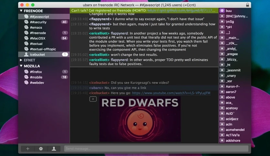This screenshot has width=270, height=156.
Task: Click the user profile button in bottom bar
Action: click(x=54, y=149)
